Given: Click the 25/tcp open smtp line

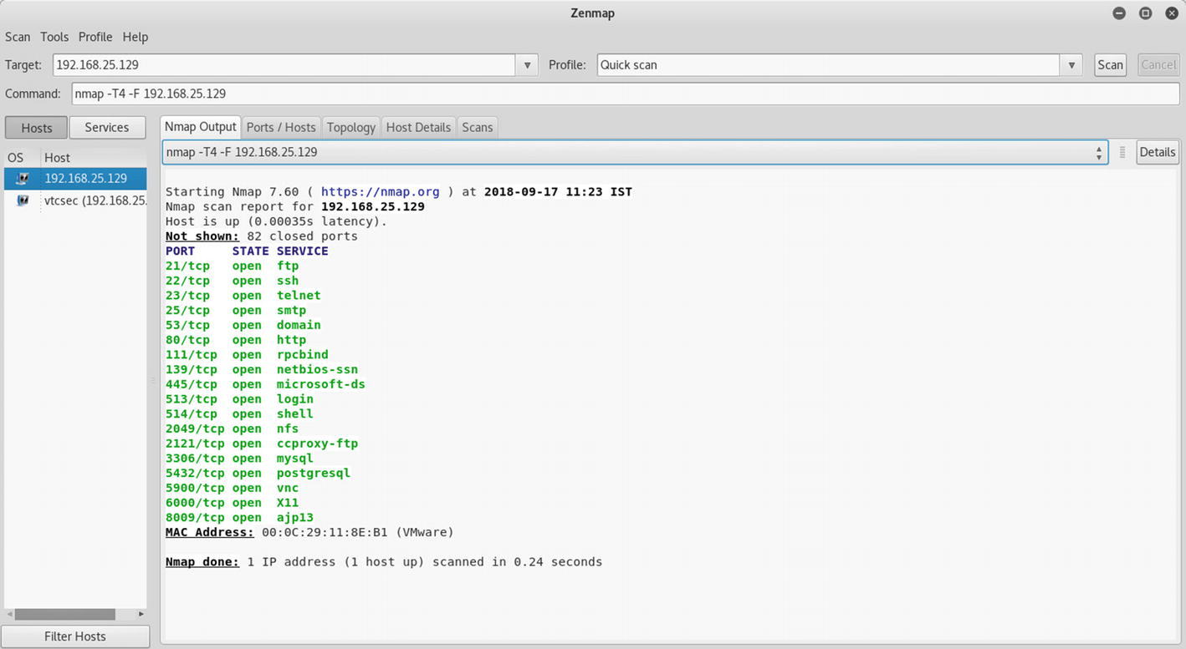Looking at the screenshot, I should click(x=236, y=311).
